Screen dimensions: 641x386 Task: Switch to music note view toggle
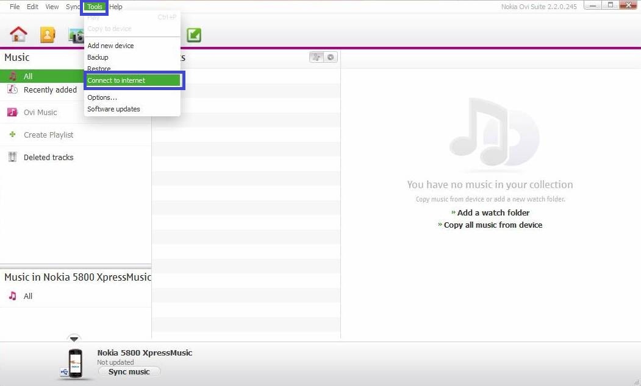317,57
